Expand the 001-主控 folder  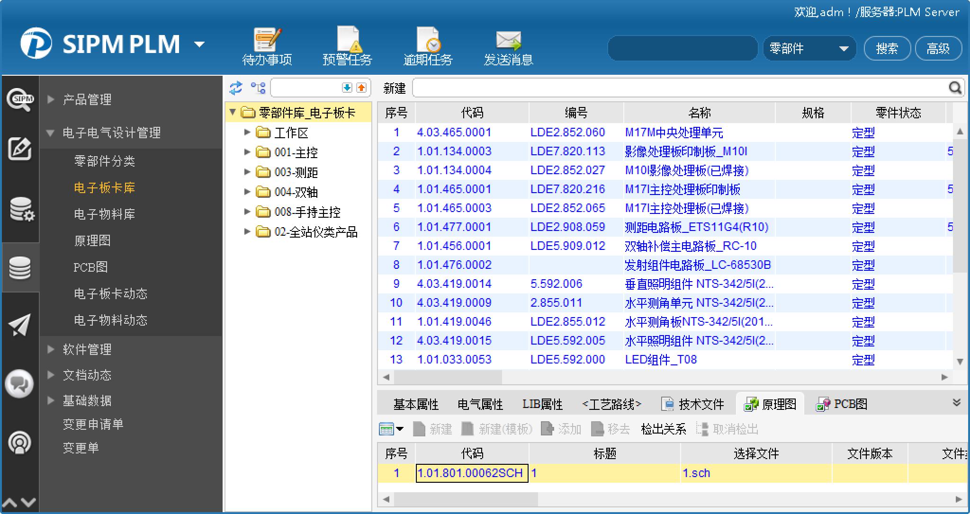(x=247, y=152)
